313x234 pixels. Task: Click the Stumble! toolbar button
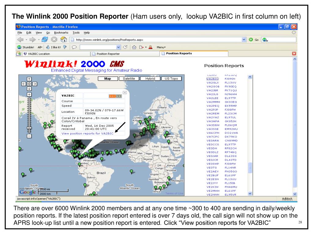[x=26, y=47]
